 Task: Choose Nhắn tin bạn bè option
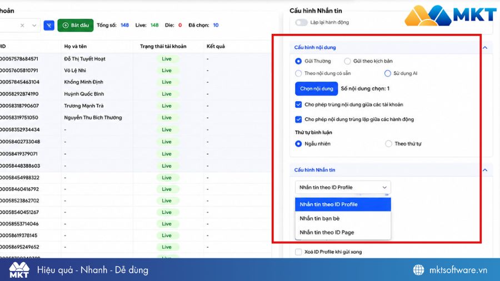[x=343, y=219]
